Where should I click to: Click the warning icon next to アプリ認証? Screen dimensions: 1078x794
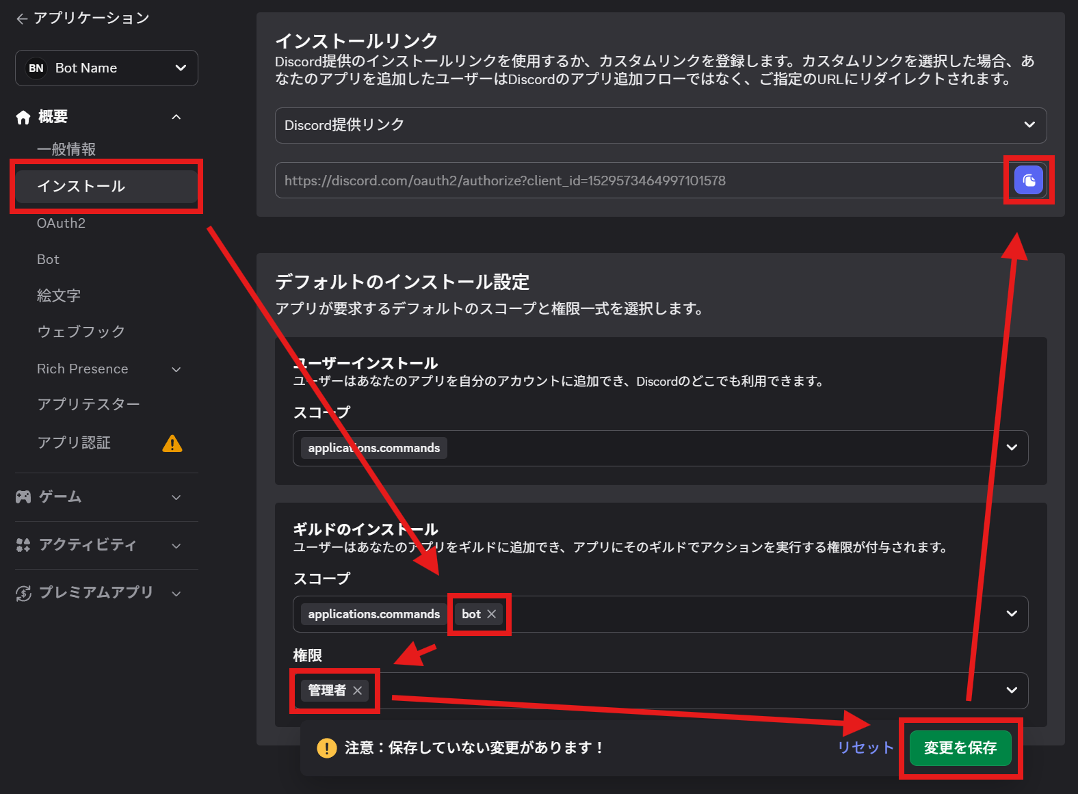tap(172, 443)
